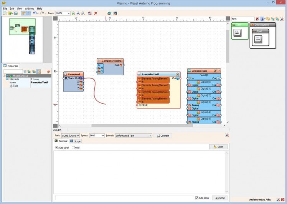Toggle the Auto Clear checkbox
The image size is (287, 204).
pyautogui.click(x=197, y=198)
